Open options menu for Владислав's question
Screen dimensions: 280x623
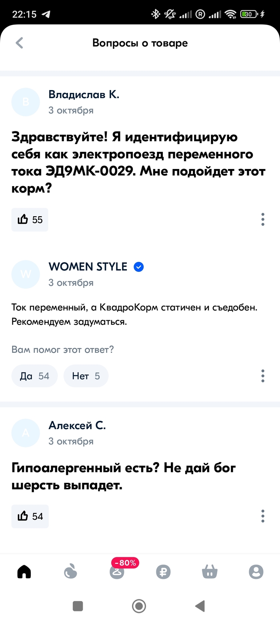coord(263,219)
